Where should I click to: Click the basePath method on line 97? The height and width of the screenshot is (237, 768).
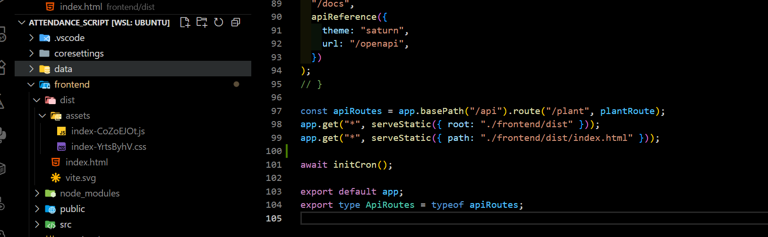point(442,111)
